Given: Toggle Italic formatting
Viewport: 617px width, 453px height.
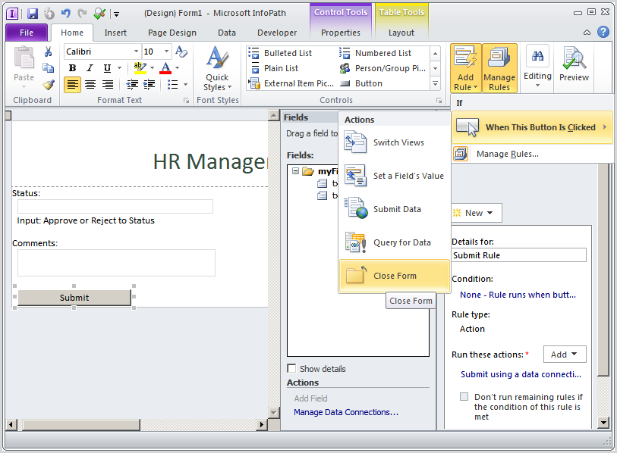Looking at the screenshot, I should pos(90,68).
